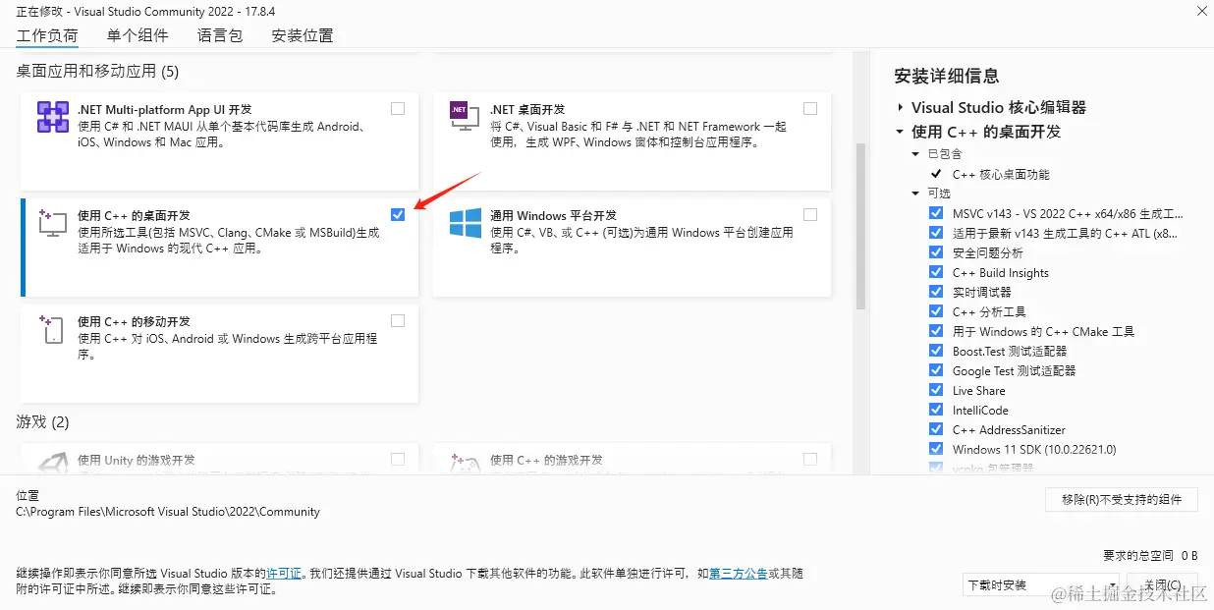Click the 桌面应用和移动应用 (5) heading
This screenshot has height=610, width=1214.
pyautogui.click(x=97, y=71)
